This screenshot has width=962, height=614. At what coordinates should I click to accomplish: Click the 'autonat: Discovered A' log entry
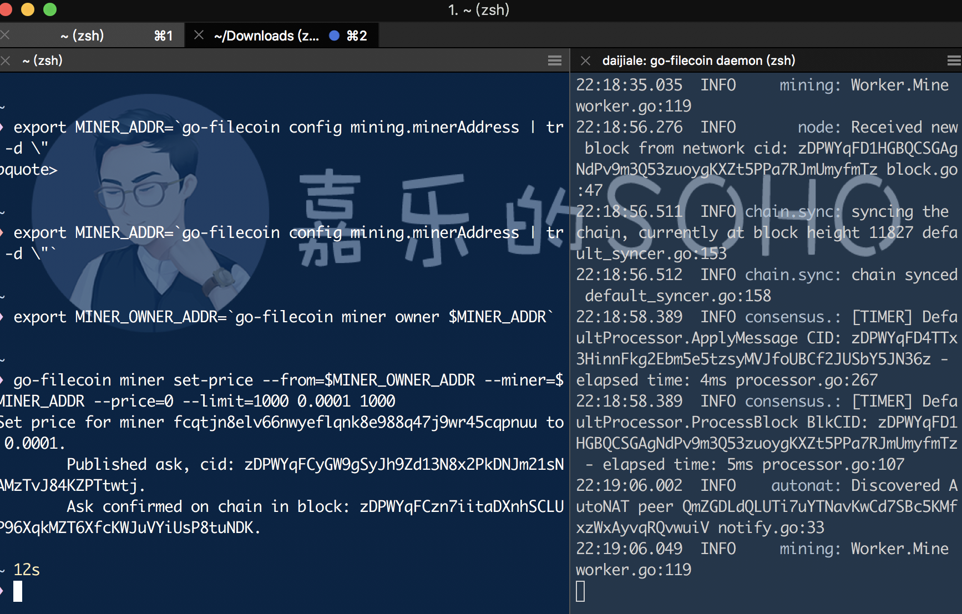click(864, 485)
